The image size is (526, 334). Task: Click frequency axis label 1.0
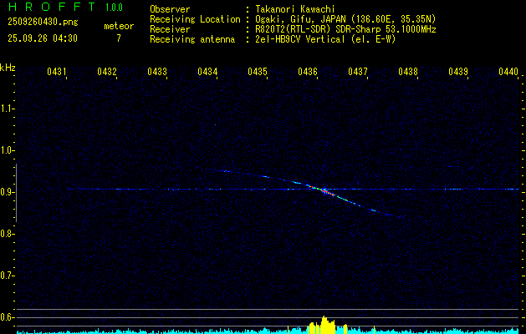(7, 150)
